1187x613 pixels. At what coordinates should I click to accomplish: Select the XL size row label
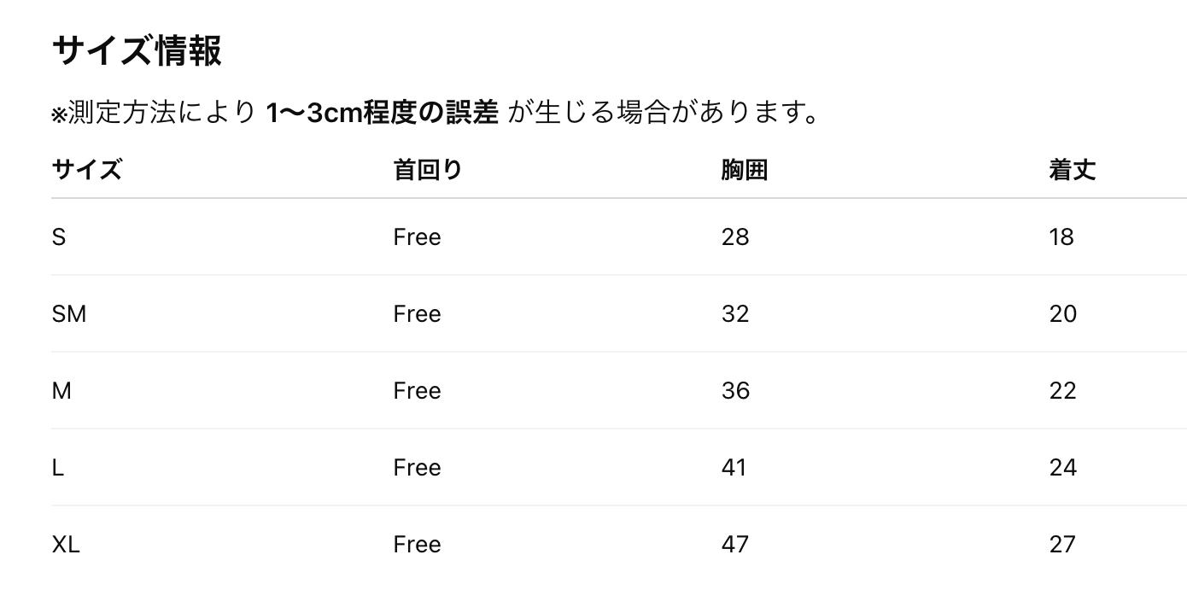tap(66, 545)
